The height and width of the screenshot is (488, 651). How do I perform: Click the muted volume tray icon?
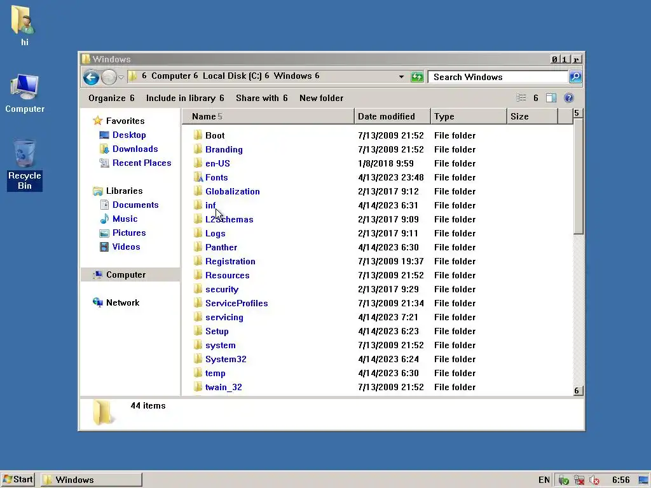(x=594, y=480)
